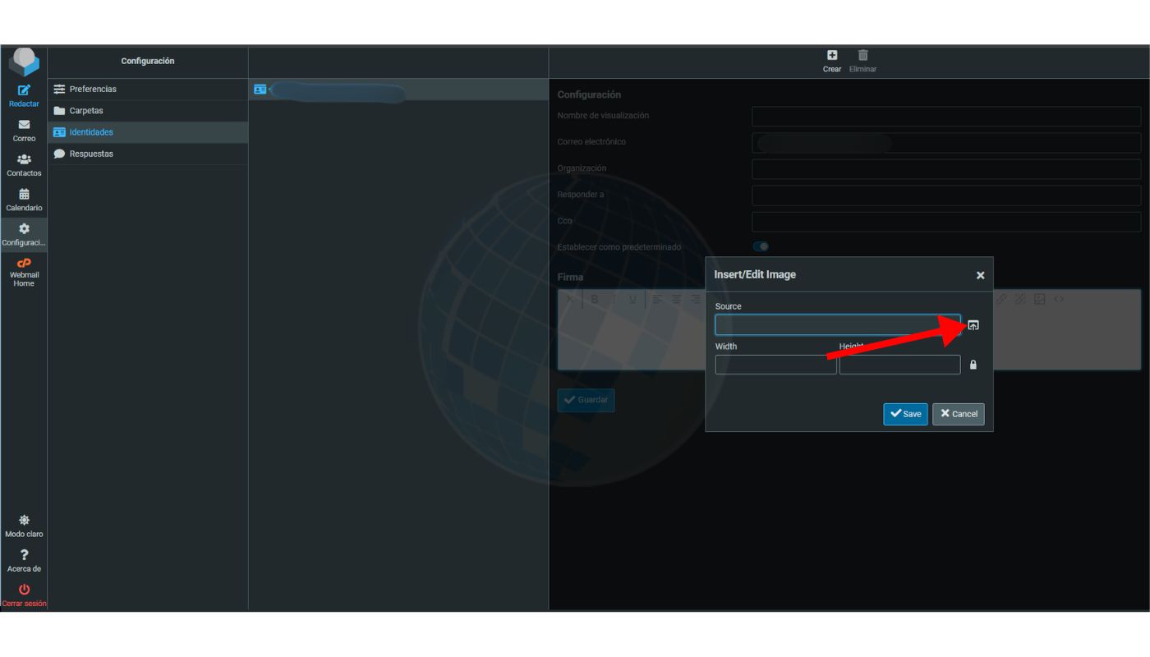Toggle Establecer como predeterminado switch

coord(761,246)
